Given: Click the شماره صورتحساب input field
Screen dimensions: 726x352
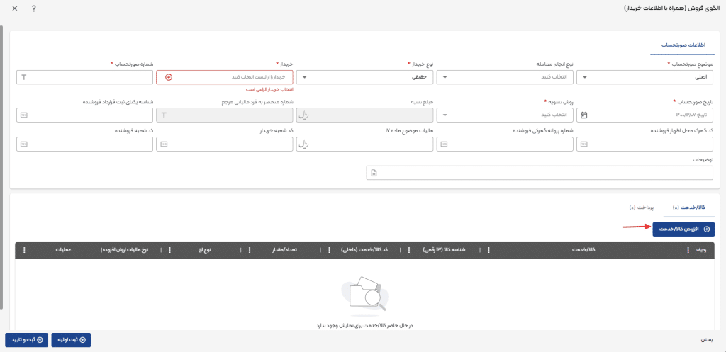Looking at the screenshot, I should [x=89, y=76].
